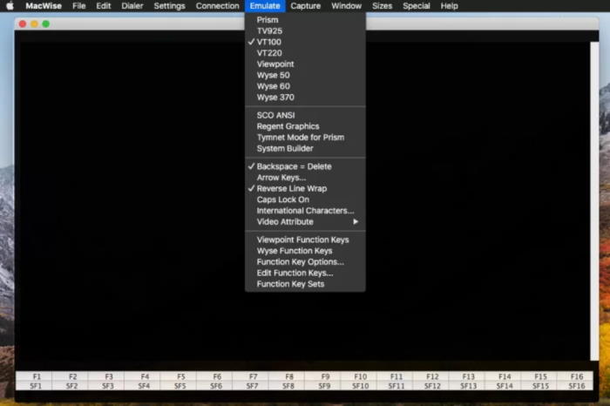Open Edit Function Keys...

pyautogui.click(x=305, y=273)
